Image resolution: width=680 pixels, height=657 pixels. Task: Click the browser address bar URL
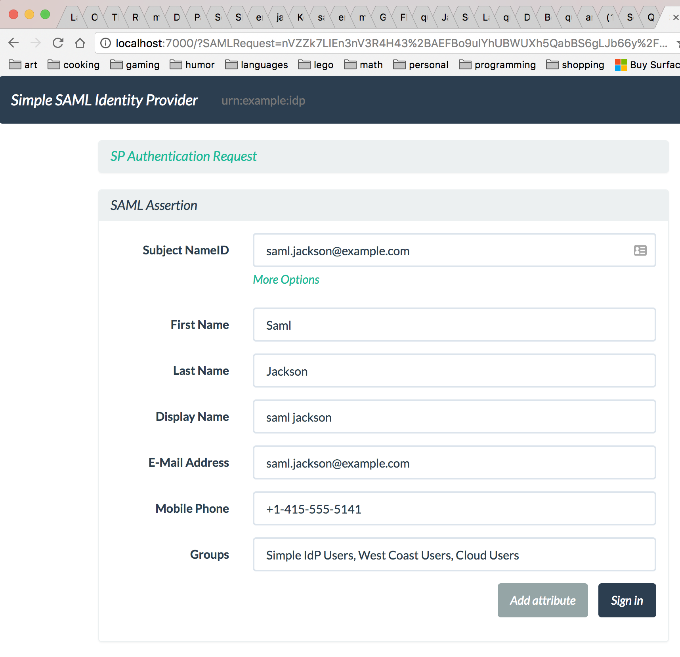coord(392,43)
